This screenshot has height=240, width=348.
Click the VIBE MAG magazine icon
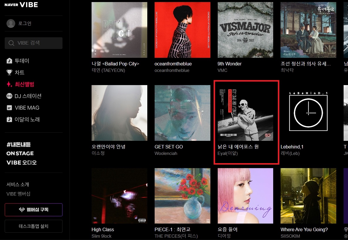(x=9, y=108)
